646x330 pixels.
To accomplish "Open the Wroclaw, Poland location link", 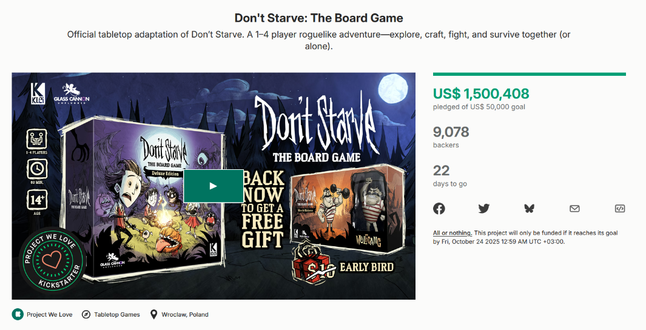I will point(185,315).
